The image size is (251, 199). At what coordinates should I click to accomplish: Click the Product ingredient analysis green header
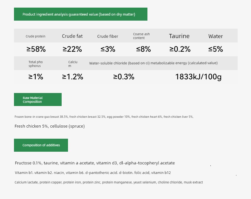pyautogui.click(x=80, y=14)
